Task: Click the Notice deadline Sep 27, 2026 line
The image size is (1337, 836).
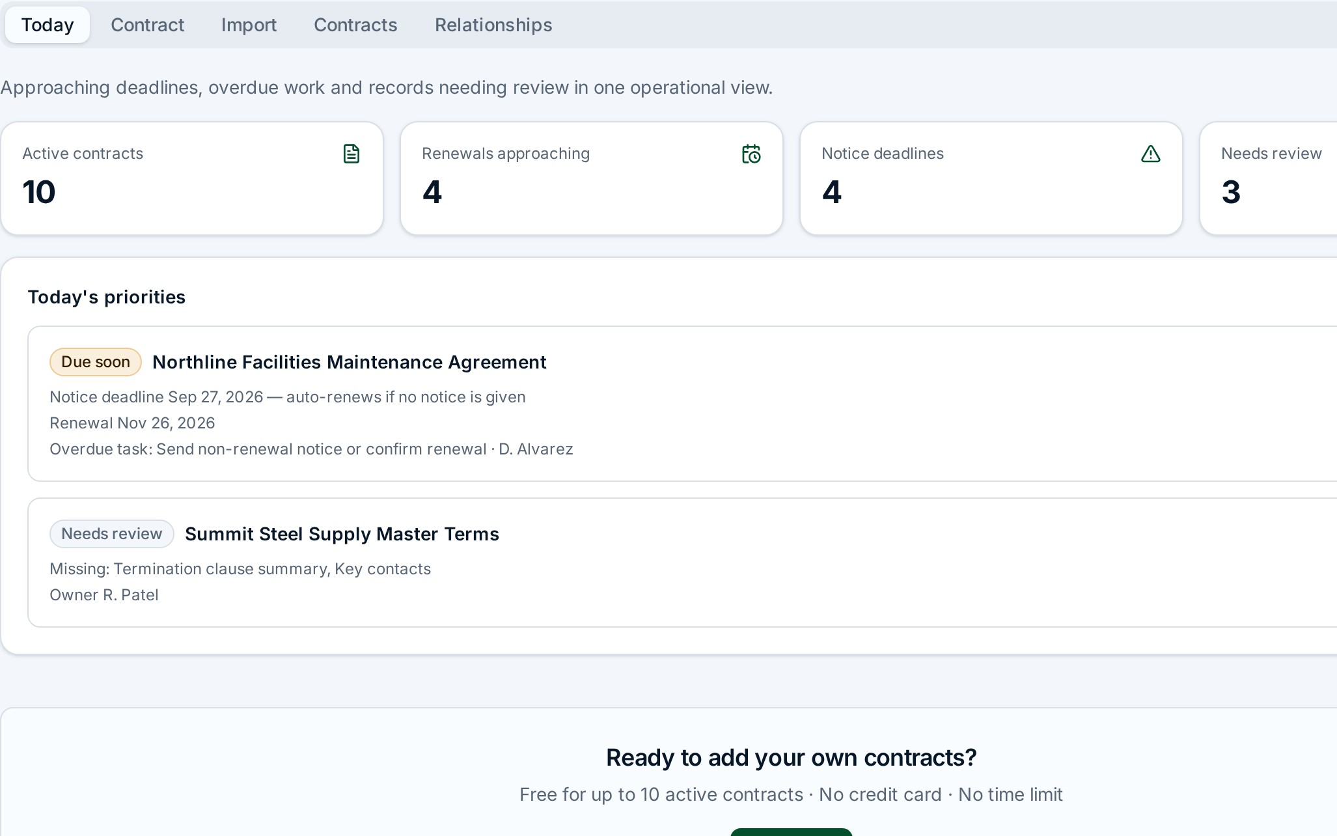Action: [288, 397]
